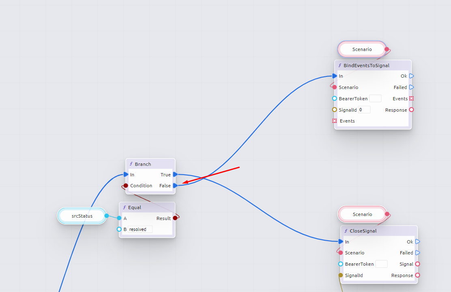Select the Scenario variable above BindEventsToSignal
This screenshot has height=292, width=451.
[x=362, y=49]
